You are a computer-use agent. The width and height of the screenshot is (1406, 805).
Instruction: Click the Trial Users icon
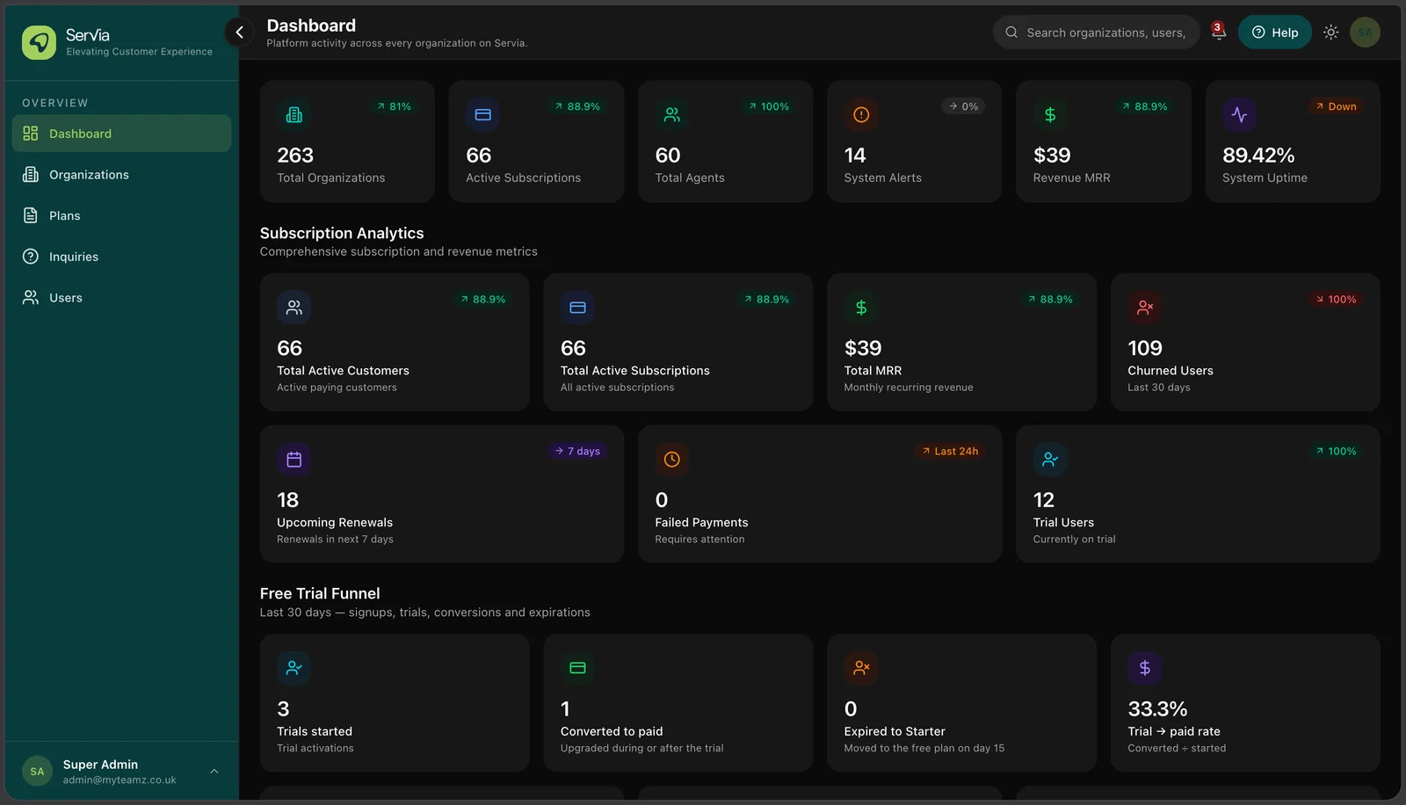click(1050, 460)
